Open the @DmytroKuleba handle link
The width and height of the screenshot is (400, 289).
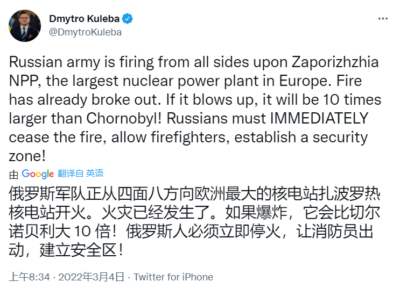pyautogui.click(x=85, y=32)
